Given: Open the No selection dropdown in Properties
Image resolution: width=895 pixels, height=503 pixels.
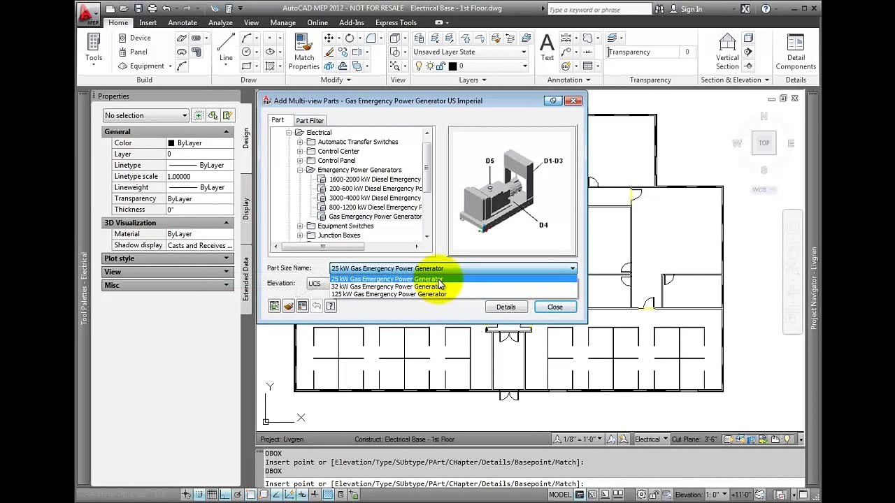Looking at the screenshot, I should pyautogui.click(x=145, y=115).
